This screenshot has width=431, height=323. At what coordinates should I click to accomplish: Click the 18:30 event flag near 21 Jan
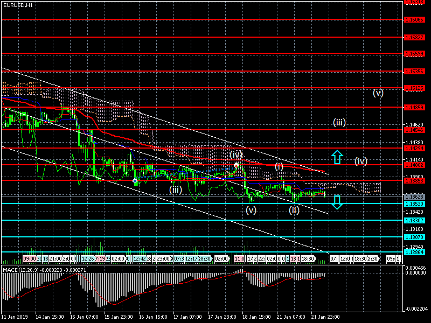[x=308, y=259]
